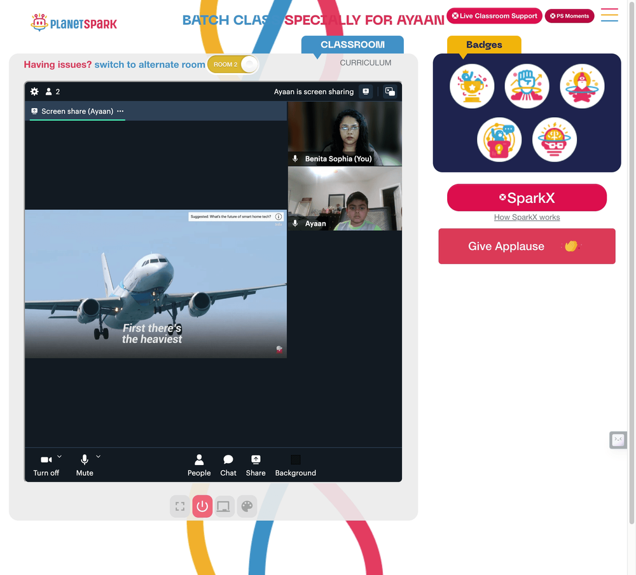Viewport: 636px width, 575px height.
Task: Expand microphone options chevron
Action: point(98,457)
